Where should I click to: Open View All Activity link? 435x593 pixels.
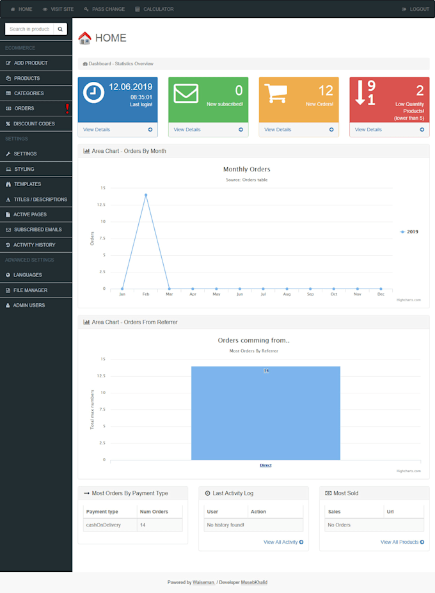pos(283,542)
